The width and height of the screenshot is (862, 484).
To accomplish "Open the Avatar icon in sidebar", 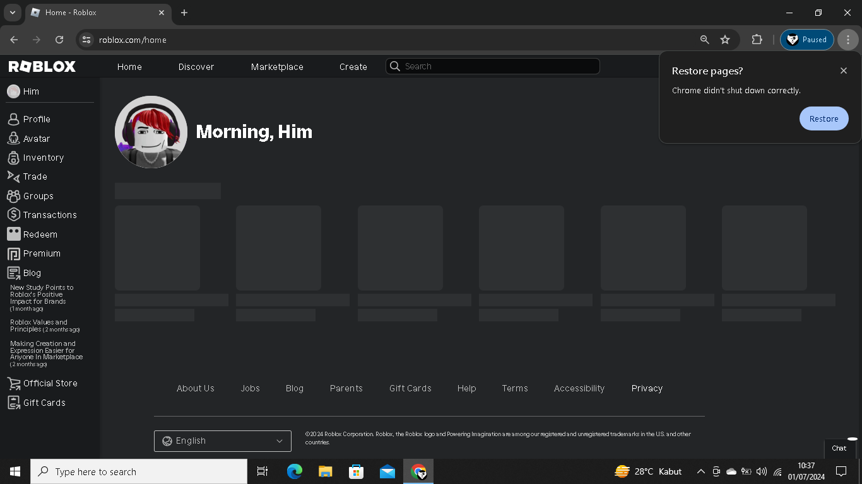I will [13, 139].
